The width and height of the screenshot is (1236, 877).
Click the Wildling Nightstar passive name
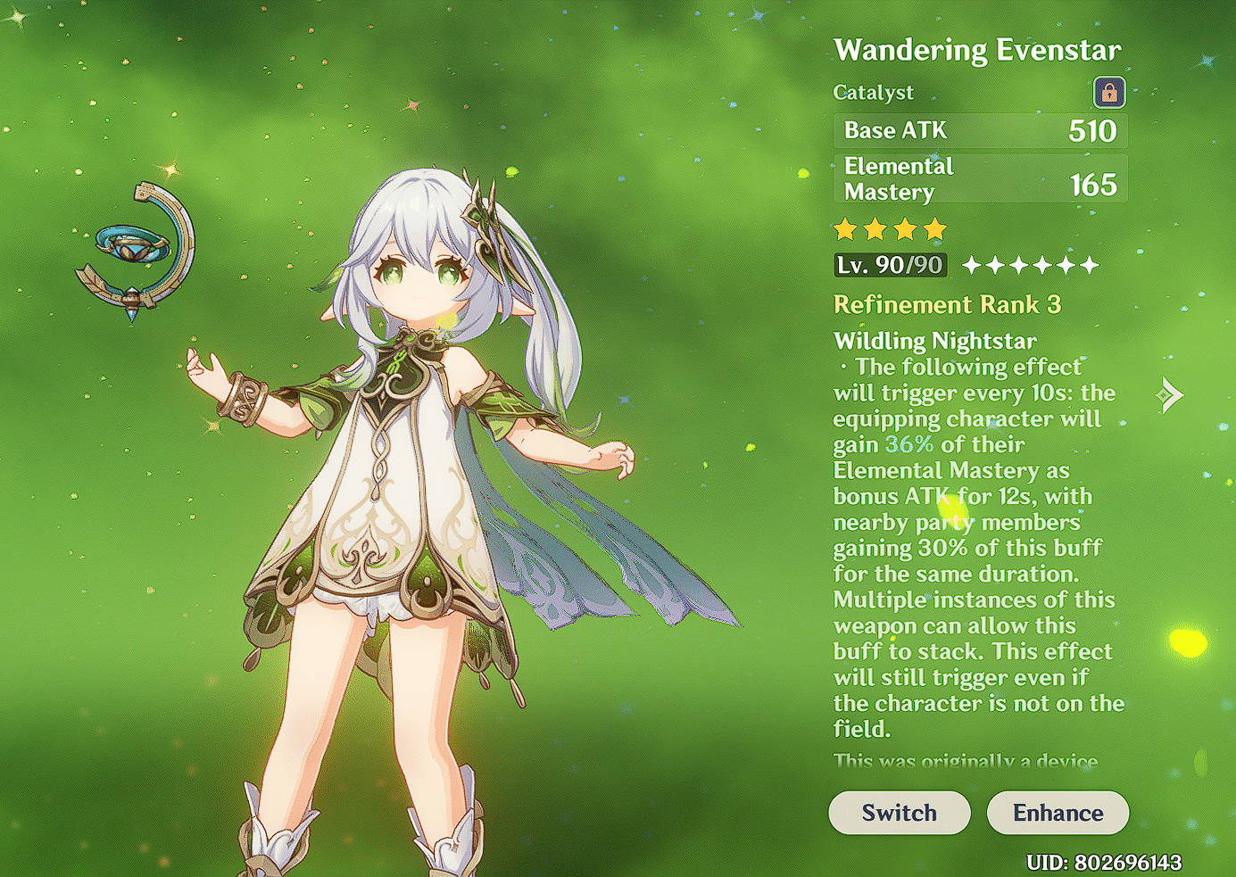[x=934, y=341]
